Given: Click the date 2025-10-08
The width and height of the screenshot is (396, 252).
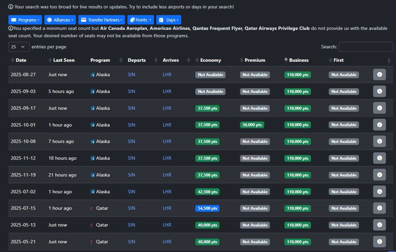Looking at the screenshot, I should [23, 141].
